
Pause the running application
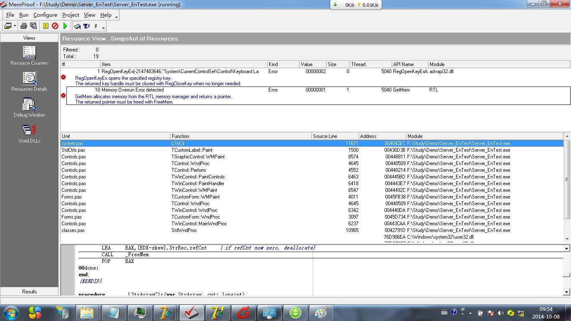46,26
